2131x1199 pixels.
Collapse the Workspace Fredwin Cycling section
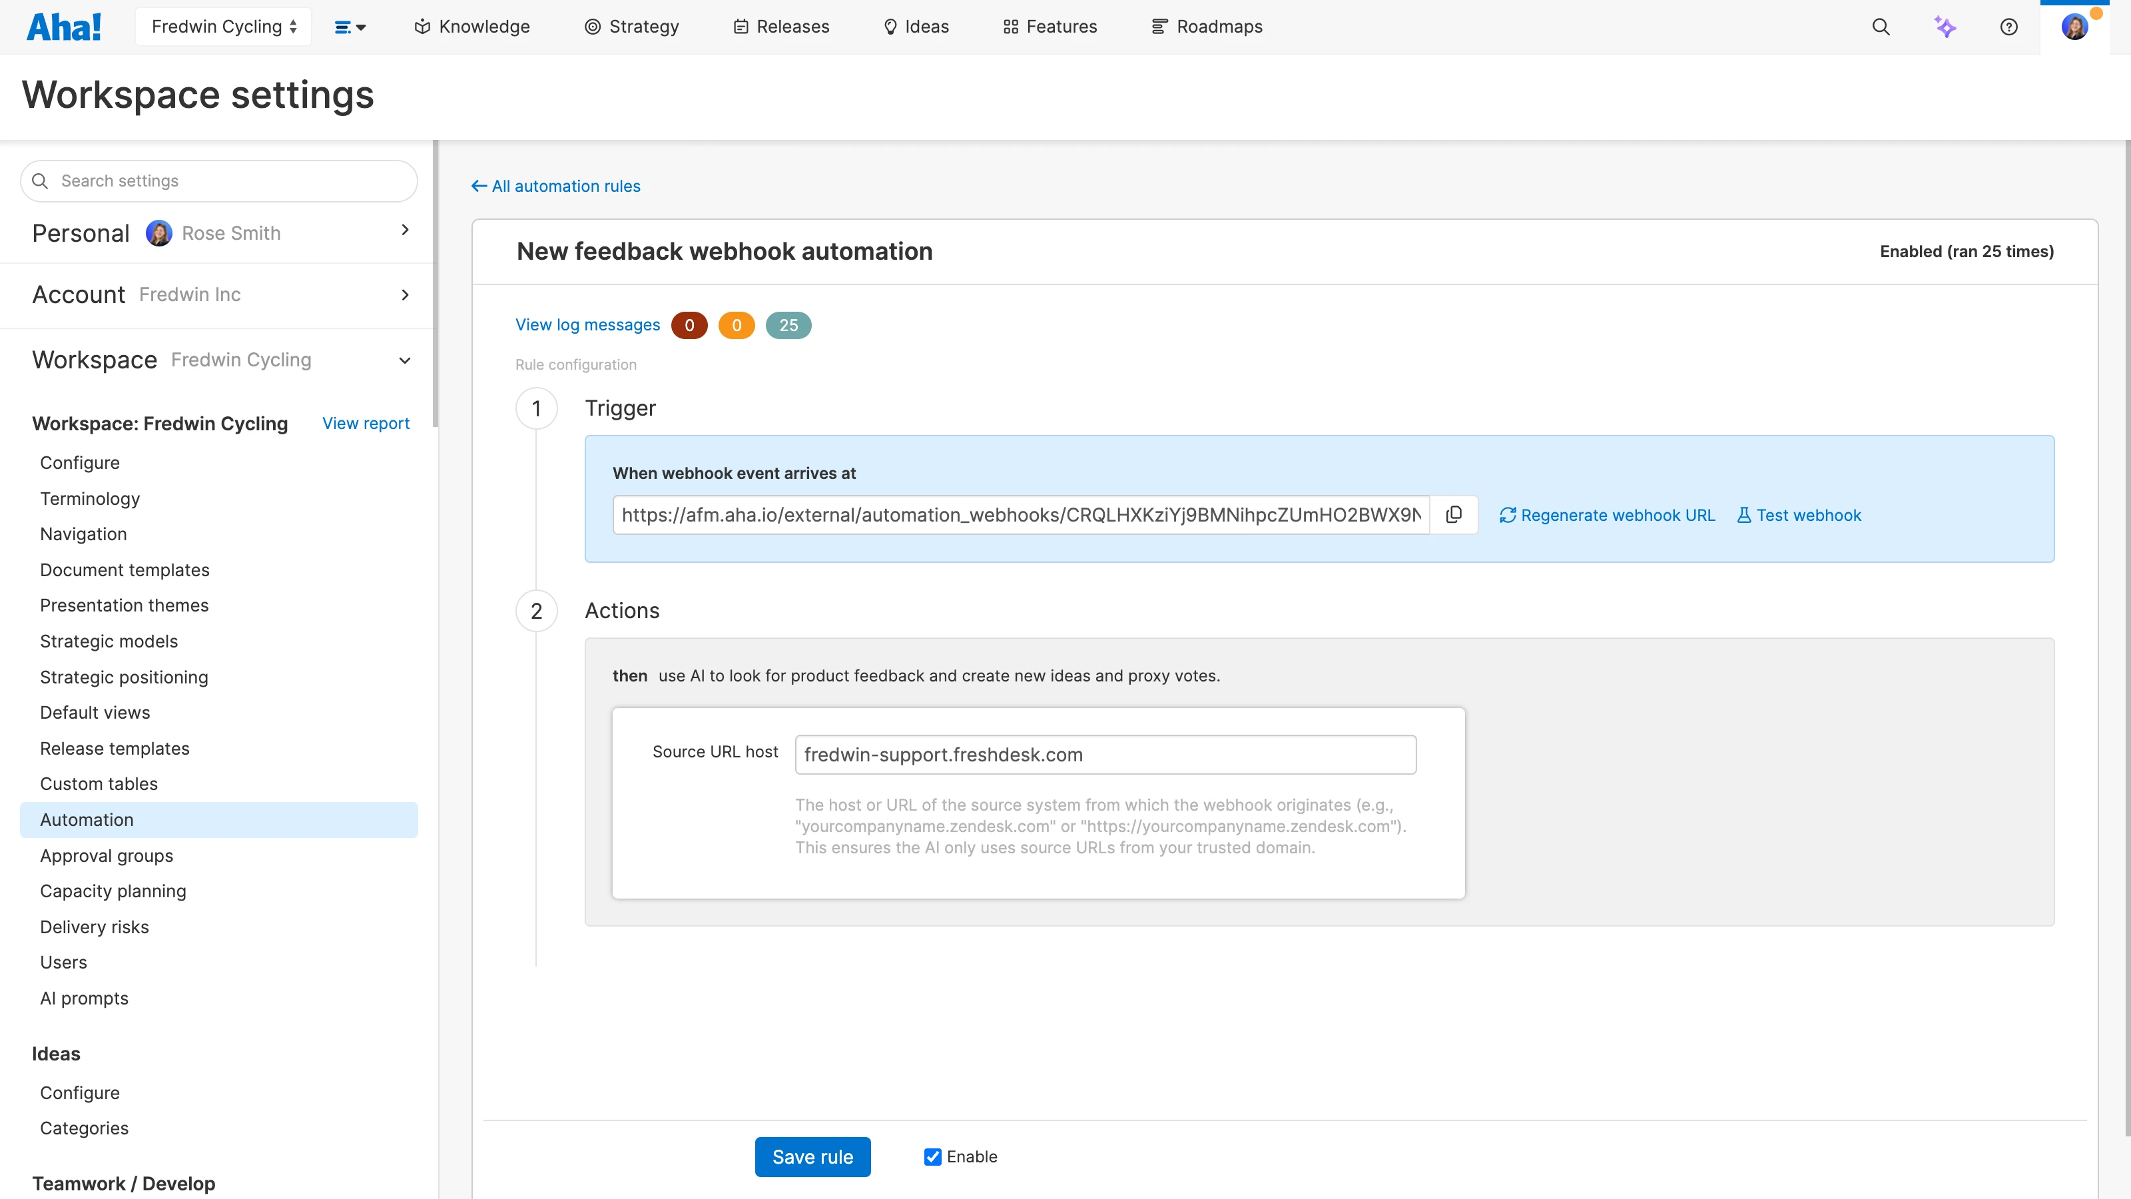point(404,360)
